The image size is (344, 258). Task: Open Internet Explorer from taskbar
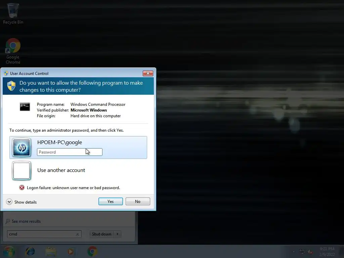coord(30,251)
